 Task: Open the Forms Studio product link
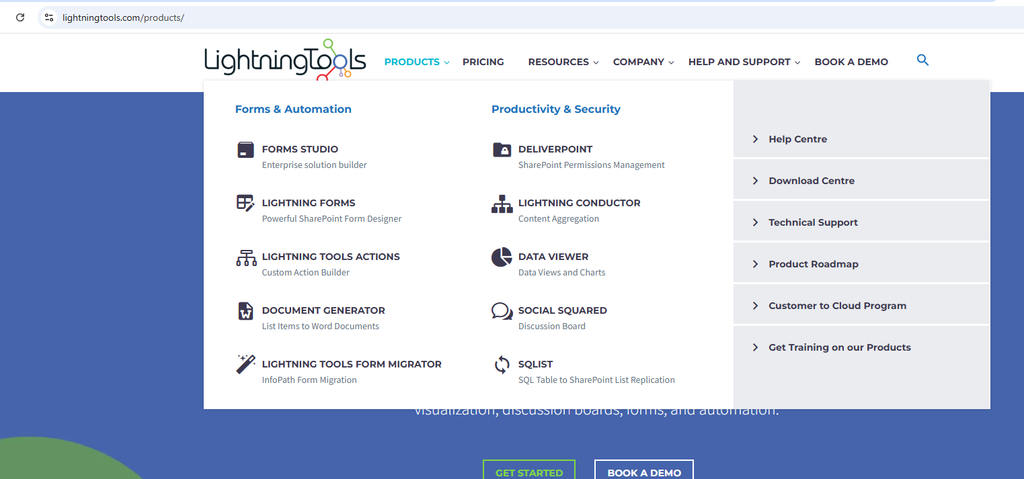[300, 149]
